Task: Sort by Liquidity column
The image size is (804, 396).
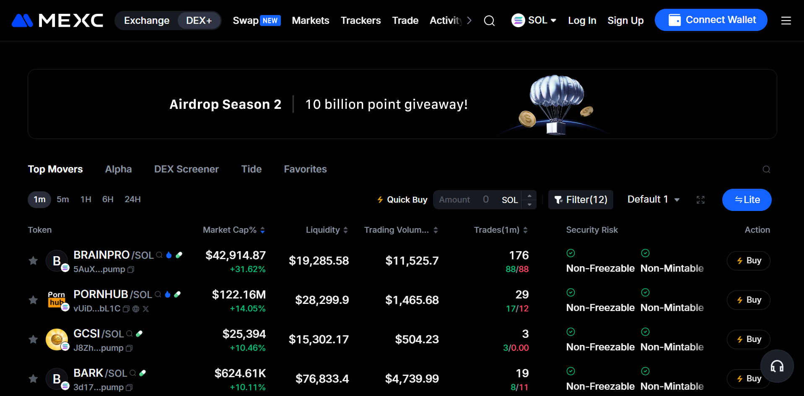Action: (327, 230)
